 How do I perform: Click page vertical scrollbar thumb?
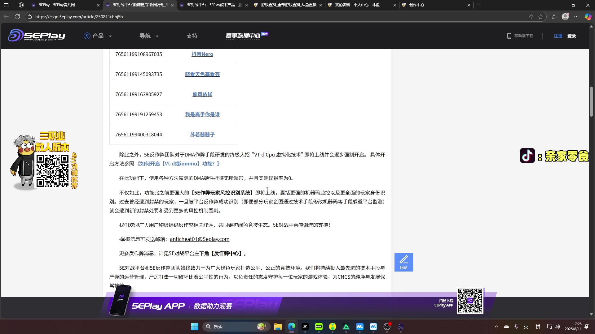pyautogui.click(x=592, y=101)
